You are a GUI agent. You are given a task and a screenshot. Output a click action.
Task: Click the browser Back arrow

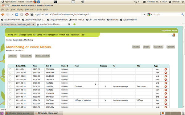pyautogui.click(x=3, y=14)
